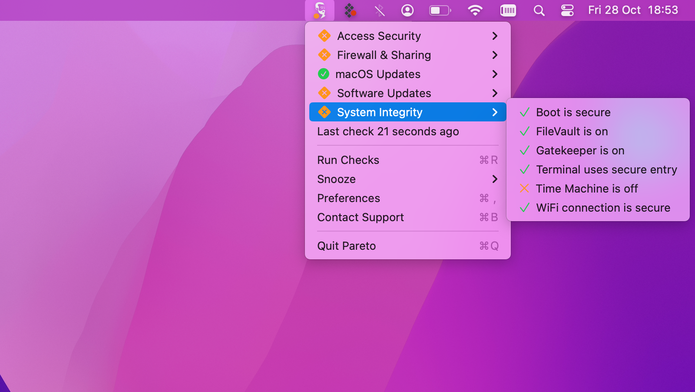The width and height of the screenshot is (695, 392).
Task: Click WiFi connection is secure item
Action: pyautogui.click(x=598, y=208)
